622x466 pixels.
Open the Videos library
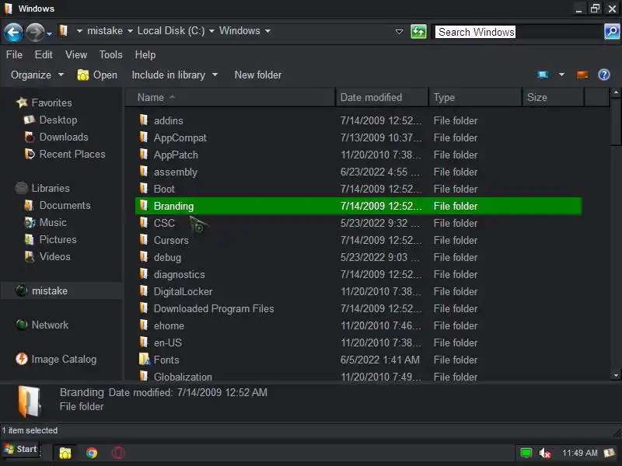[54, 256]
